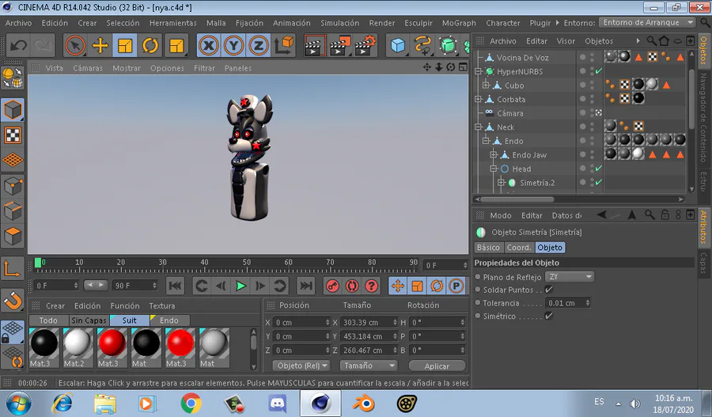Toggle X axis lock
The width and height of the screenshot is (712, 417).
209,45
